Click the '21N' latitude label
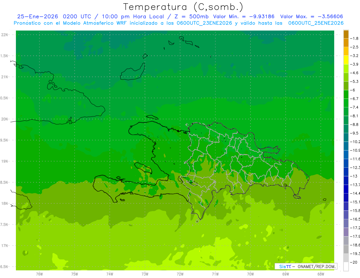The width and height of the screenshot is (360, 278). 5,77
